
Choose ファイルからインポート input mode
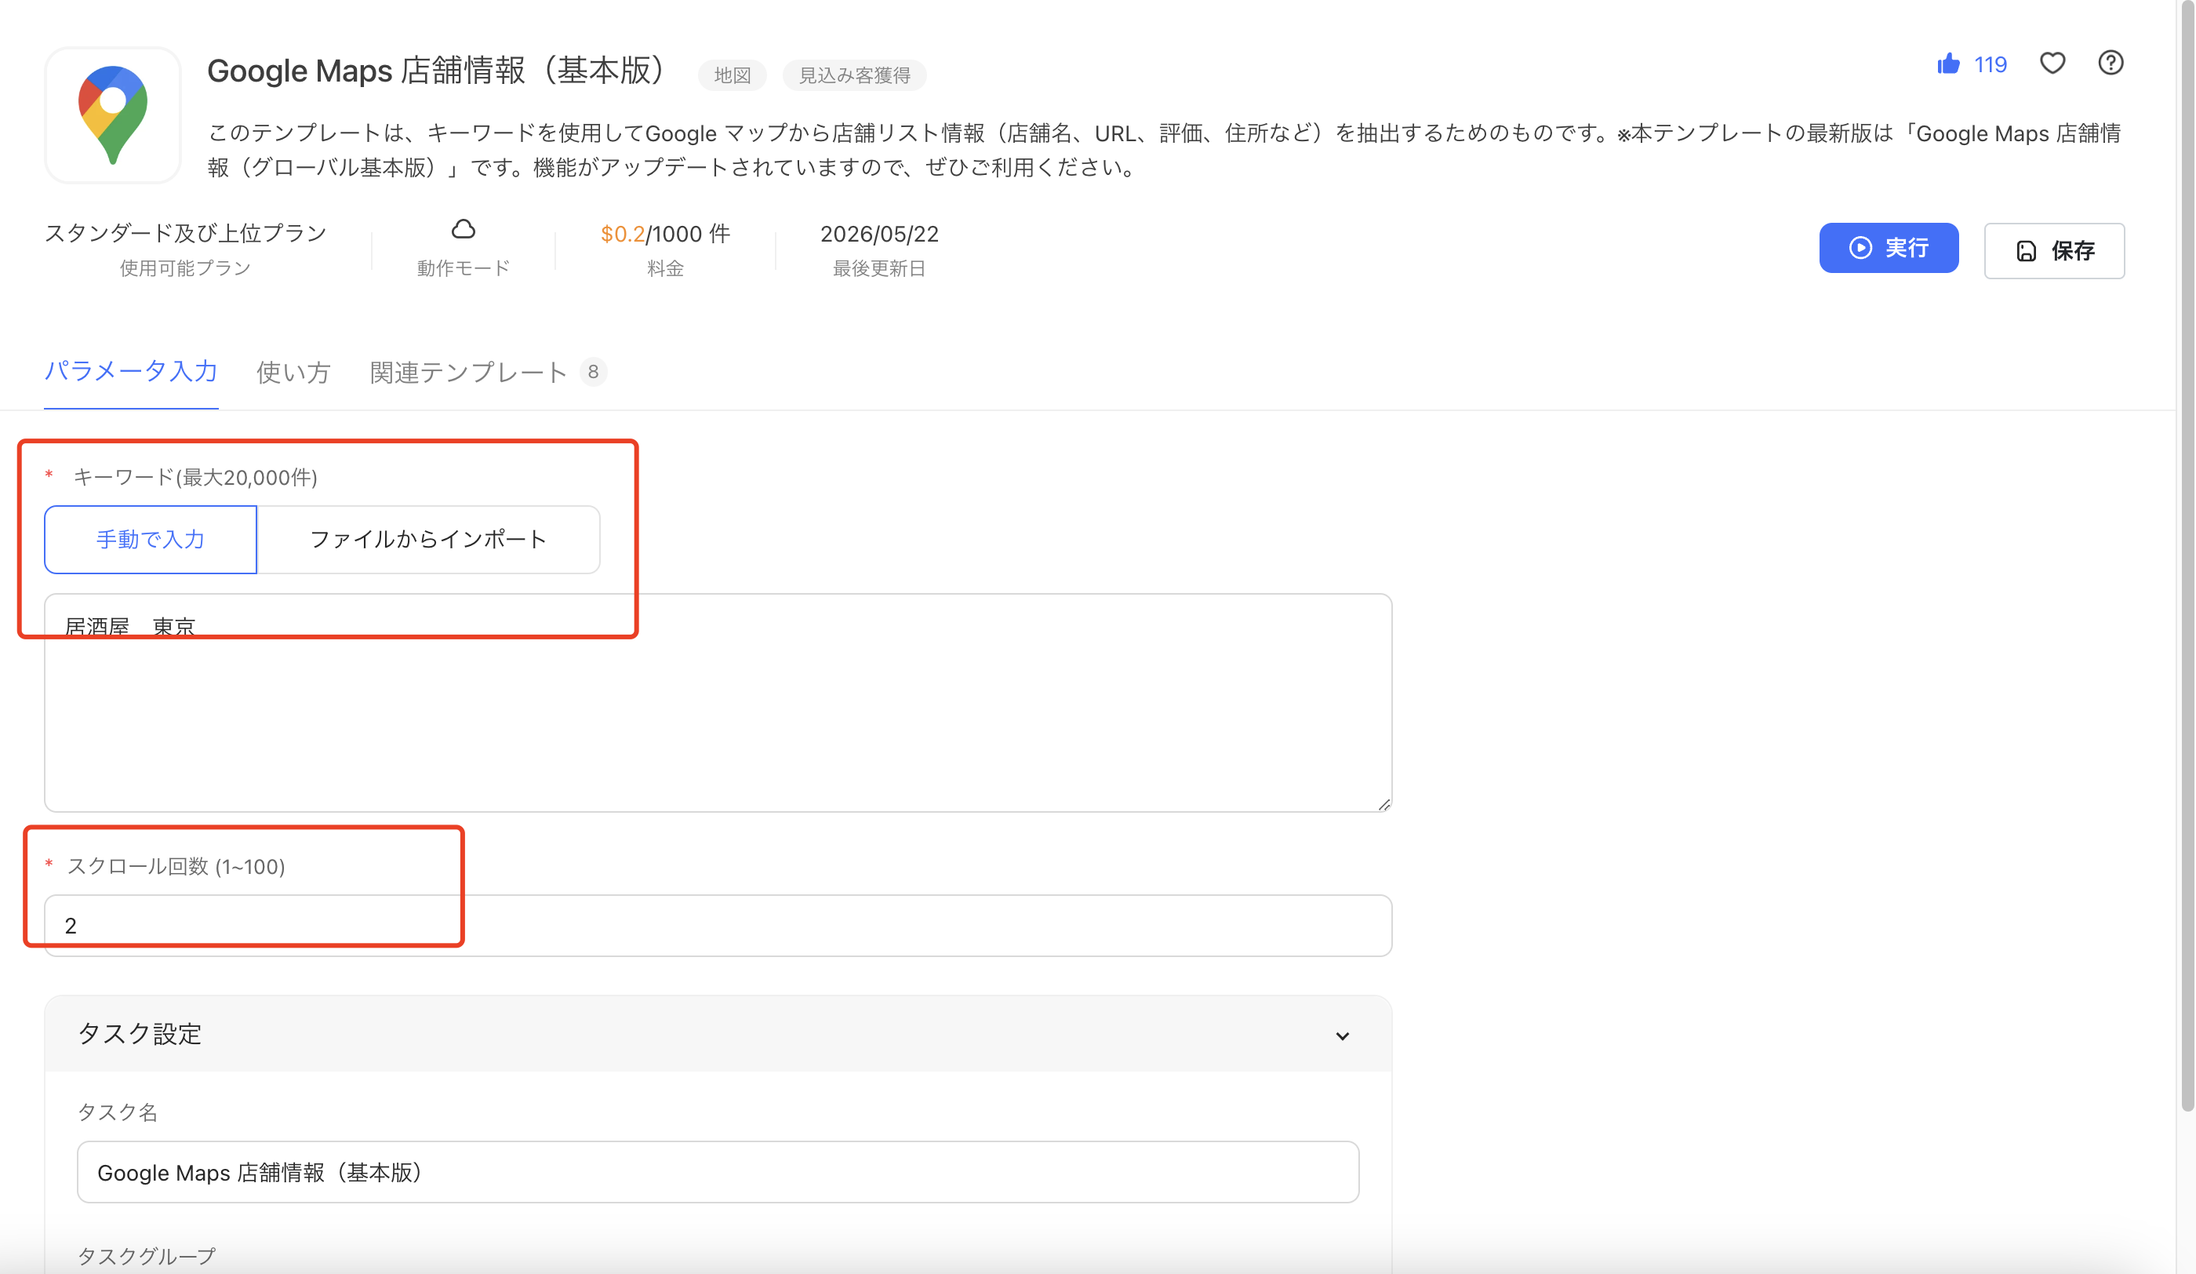coord(428,540)
